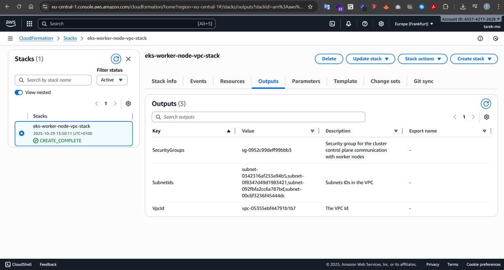Image resolution: width=504 pixels, height=270 pixels.
Task: Open Outputs table preferences gear
Action: click(x=487, y=117)
